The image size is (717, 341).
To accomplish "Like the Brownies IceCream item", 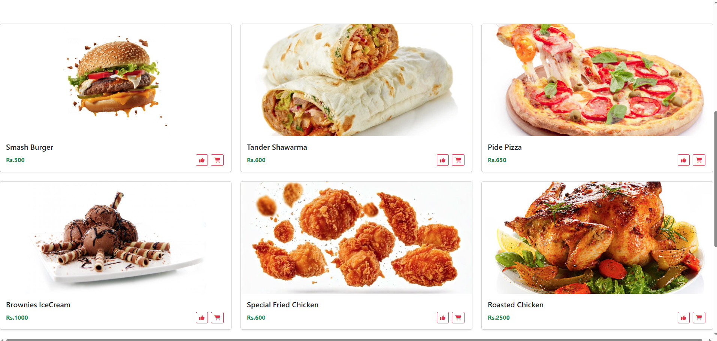I will tap(202, 318).
